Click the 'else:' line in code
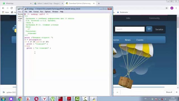This screenshot has width=179, height=101. pos(27,46)
